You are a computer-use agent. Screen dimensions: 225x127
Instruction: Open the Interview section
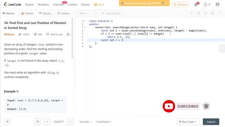pos(58,5)
